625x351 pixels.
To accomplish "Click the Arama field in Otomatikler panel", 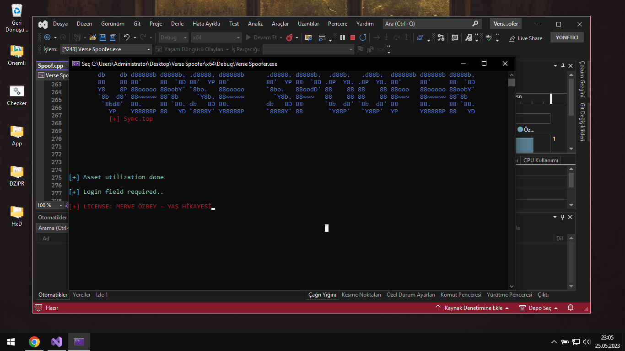I will (x=53, y=228).
